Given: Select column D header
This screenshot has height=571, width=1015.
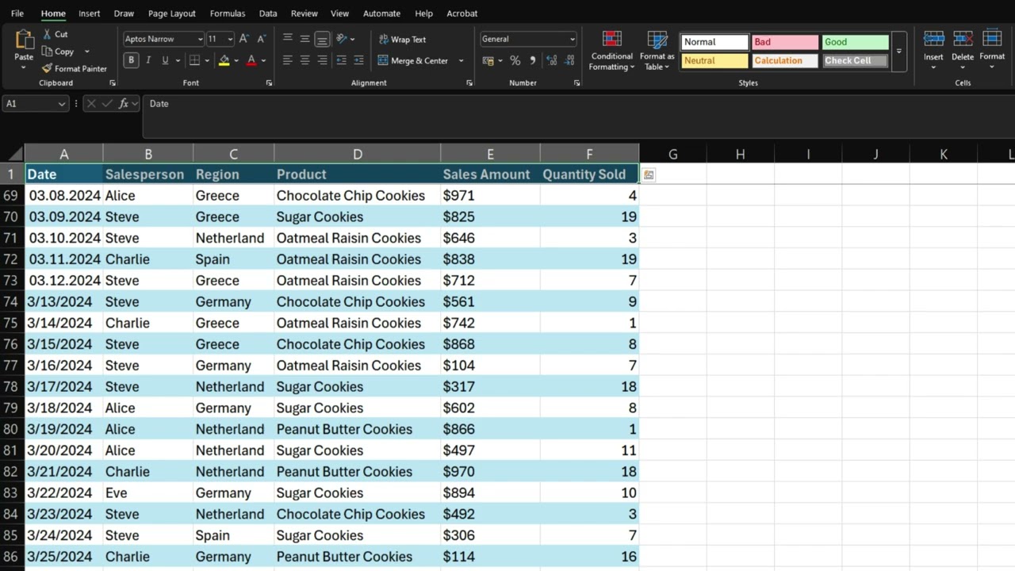Looking at the screenshot, I should tap(358, 155).
